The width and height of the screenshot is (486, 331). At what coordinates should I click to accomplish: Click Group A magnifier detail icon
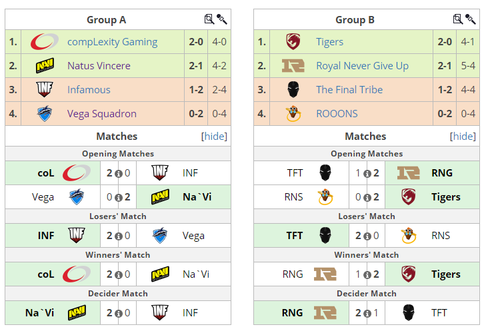coord(209,19)
